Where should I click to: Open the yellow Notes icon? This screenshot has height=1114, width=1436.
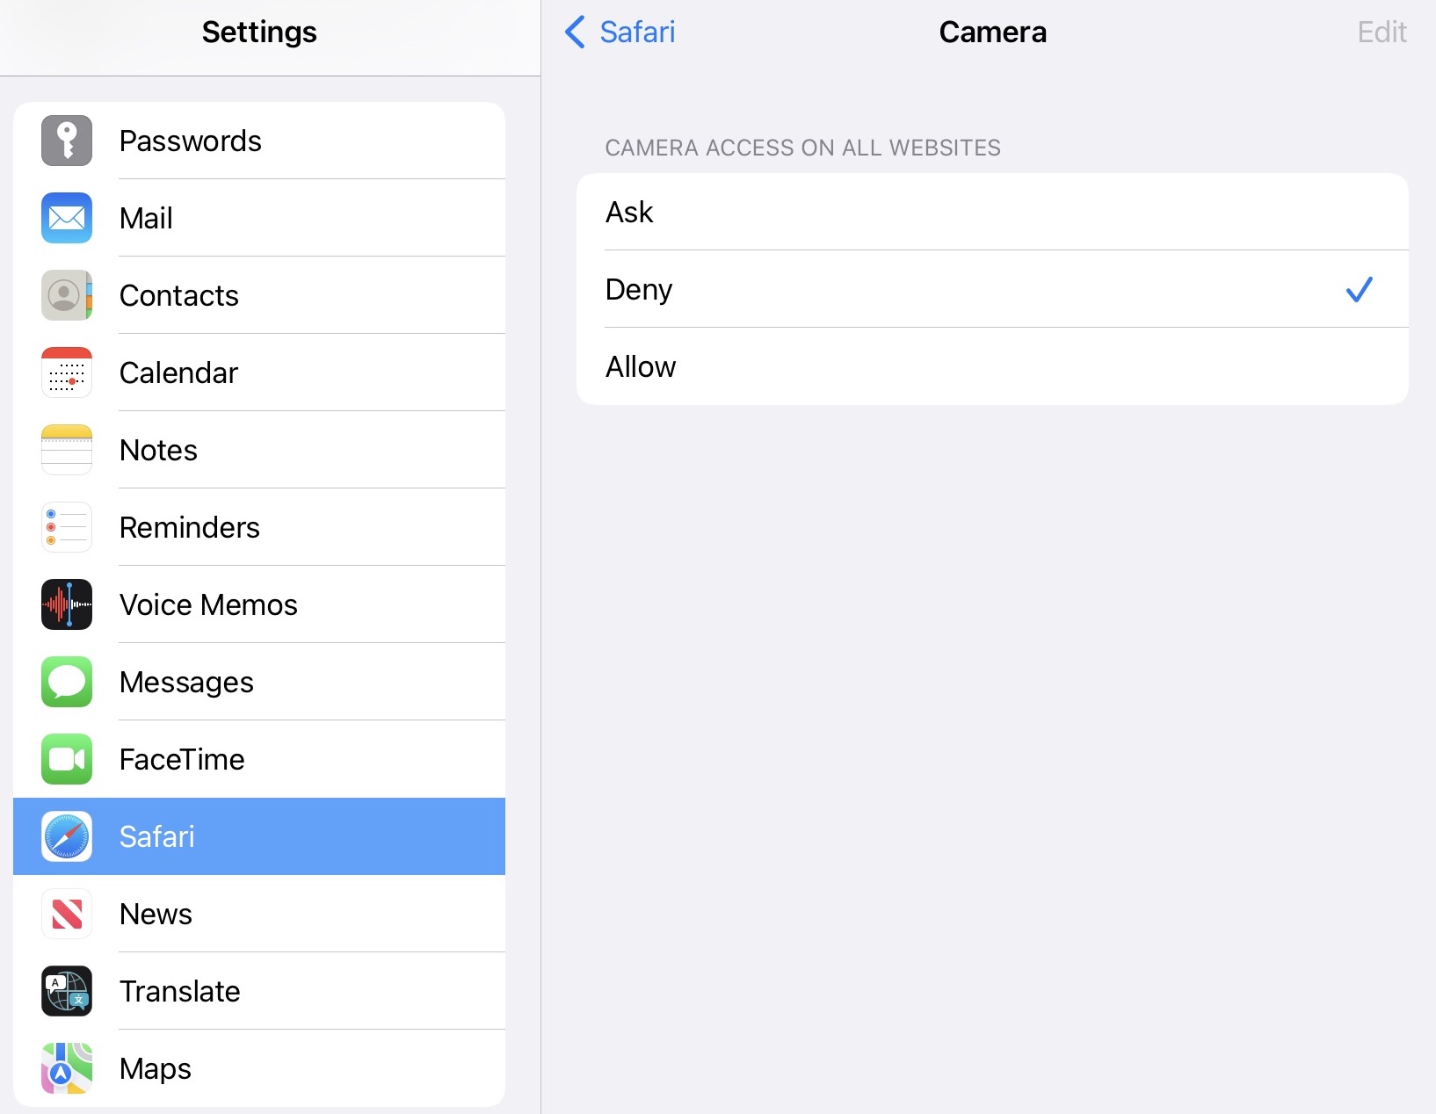point(67,450)
